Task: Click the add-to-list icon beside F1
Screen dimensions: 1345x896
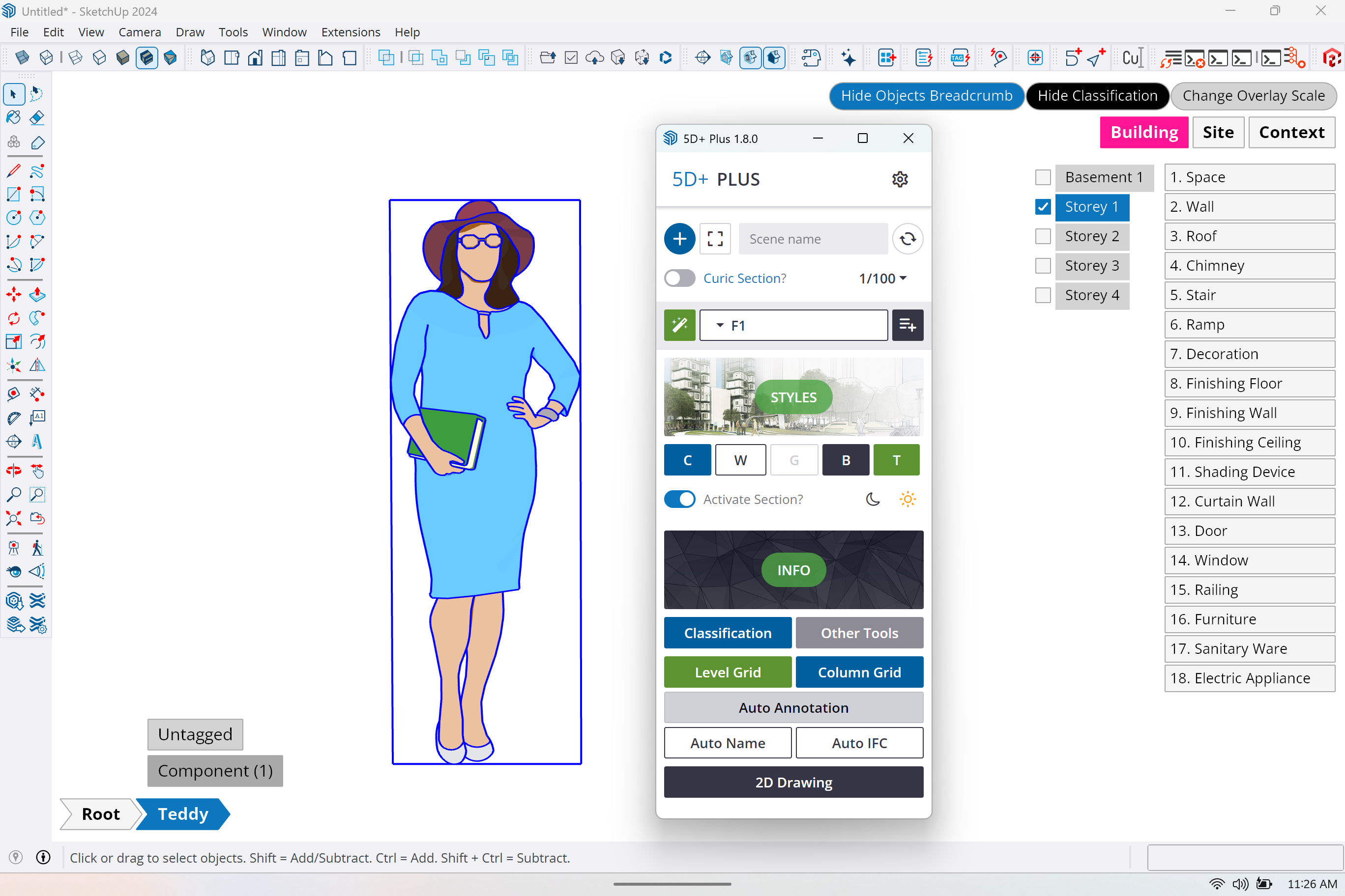Action: tap(907, 325)
